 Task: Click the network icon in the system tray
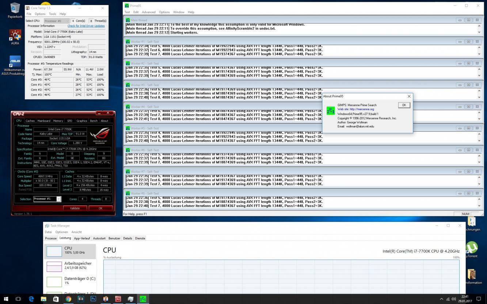(448, 299)
